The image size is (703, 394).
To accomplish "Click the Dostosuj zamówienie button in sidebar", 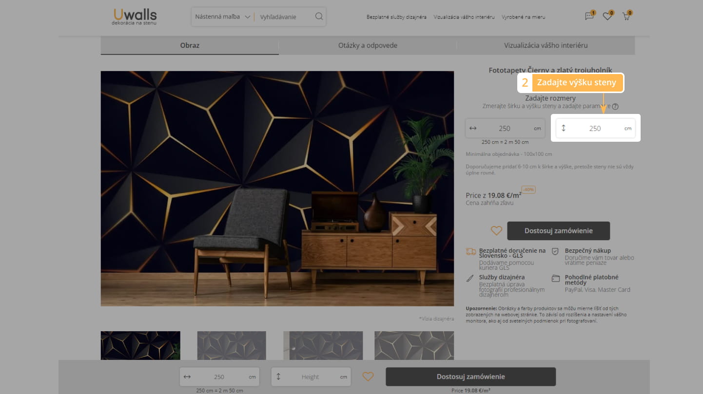I will (x=558, y=231).
